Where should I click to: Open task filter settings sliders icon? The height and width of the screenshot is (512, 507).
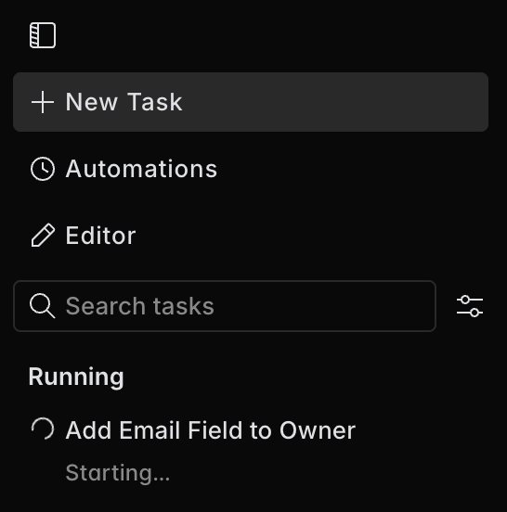coord(470,306)
